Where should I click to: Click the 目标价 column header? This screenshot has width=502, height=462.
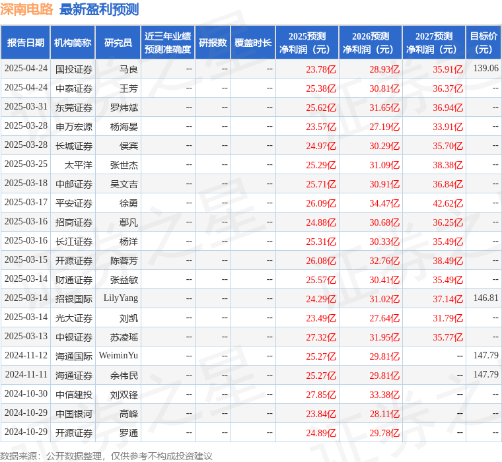pyautogui.click(x=484, y=43)
